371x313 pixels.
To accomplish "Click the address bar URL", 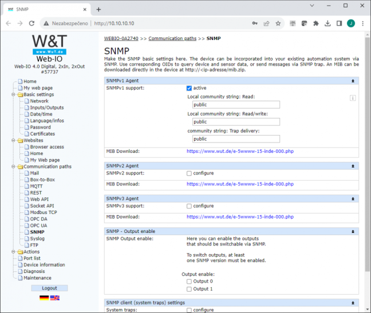I will (114, 23).
